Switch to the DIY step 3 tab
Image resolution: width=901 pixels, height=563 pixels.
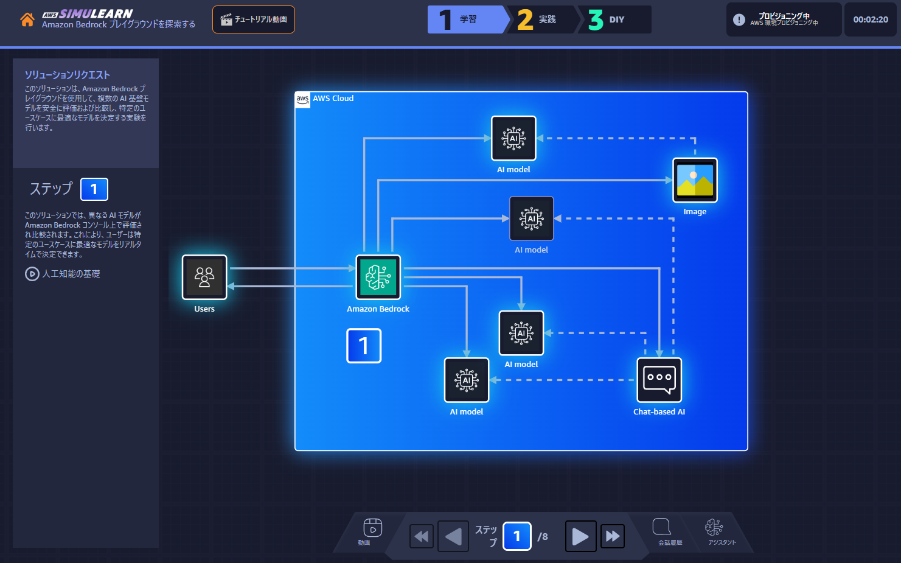(614, 19)
